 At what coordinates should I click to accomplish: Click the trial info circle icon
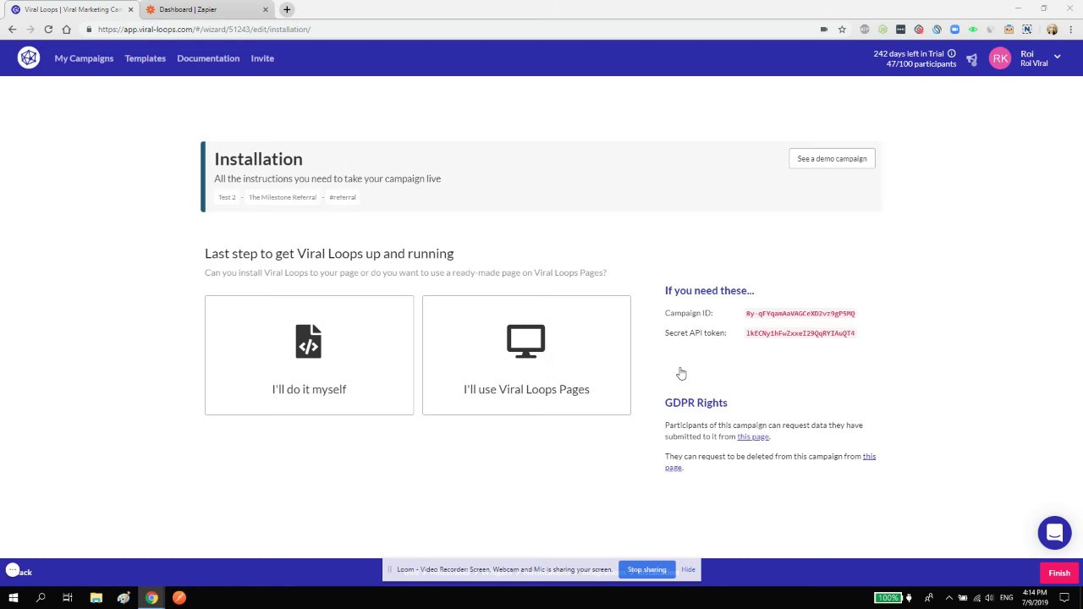pyautogui.click(x=952, y=53)
